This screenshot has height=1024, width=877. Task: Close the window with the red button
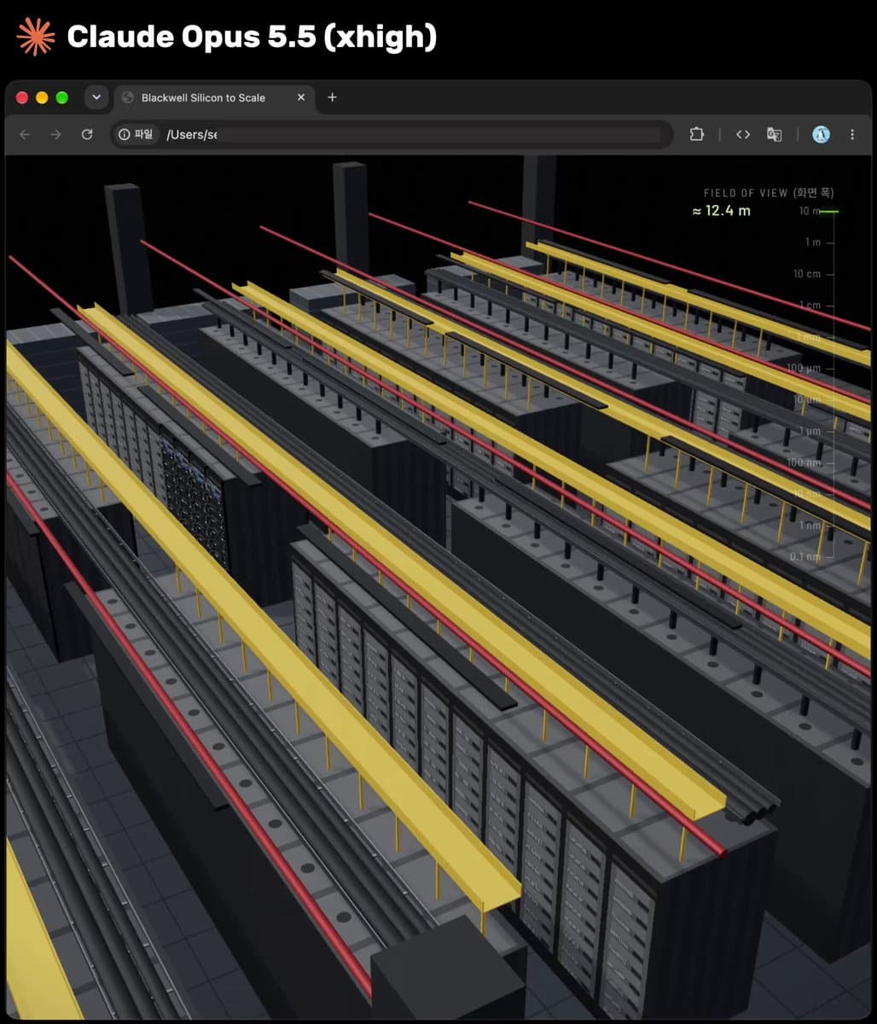[x=22, y=97]
